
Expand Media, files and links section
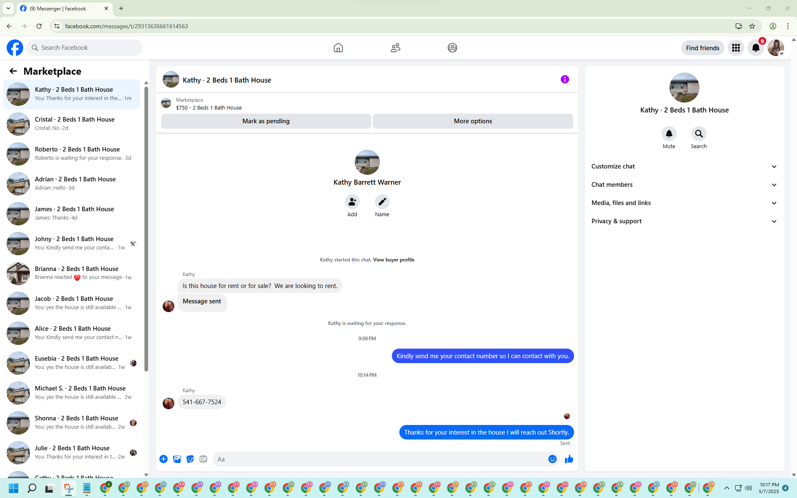click(684, 203)
